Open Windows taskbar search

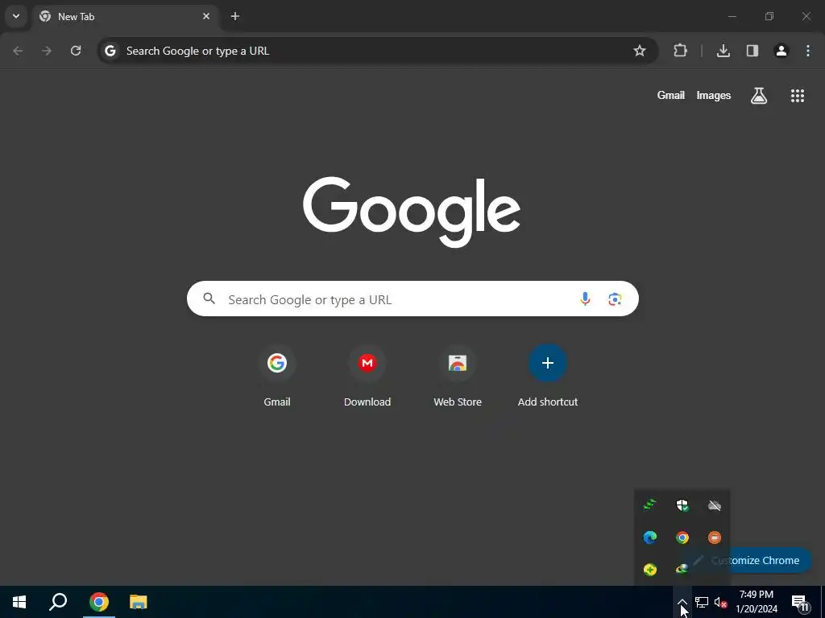[58, 602]
